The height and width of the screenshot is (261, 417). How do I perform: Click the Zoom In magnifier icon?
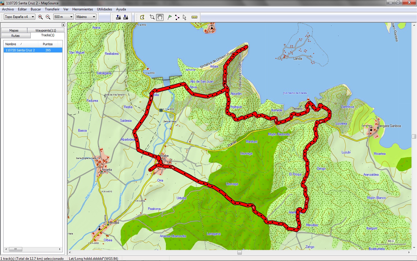41,17
